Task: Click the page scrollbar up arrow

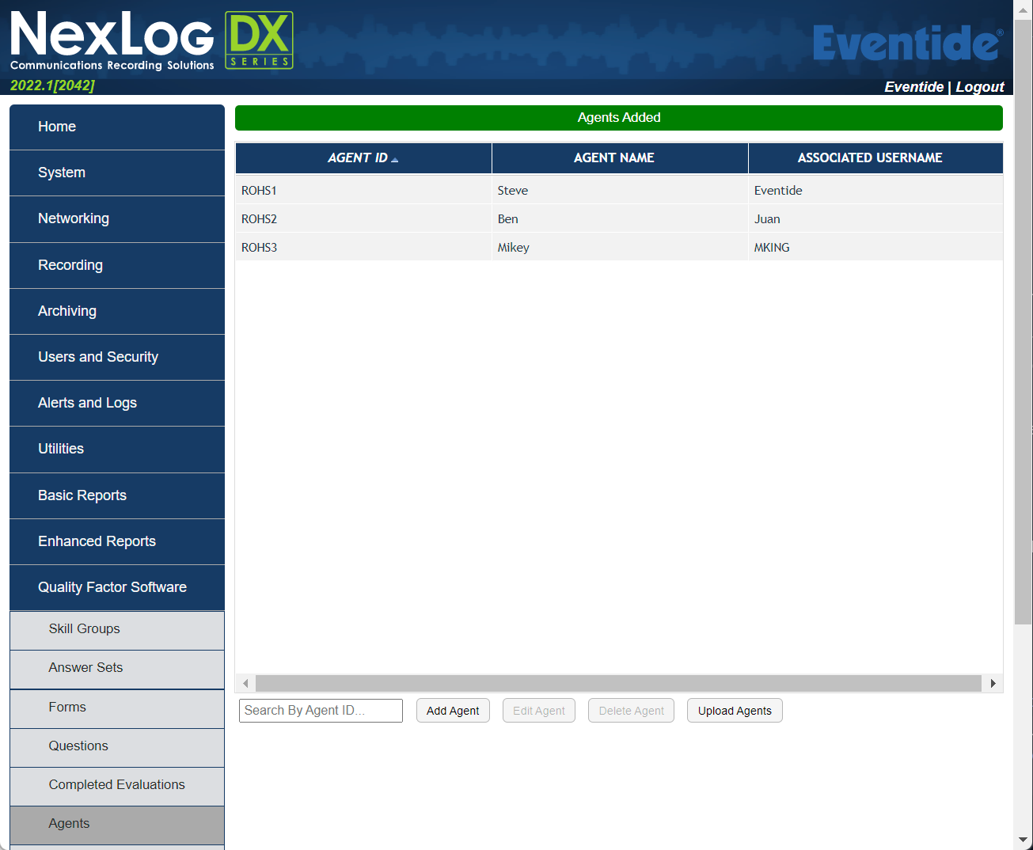Action: tap(1023, 9)
